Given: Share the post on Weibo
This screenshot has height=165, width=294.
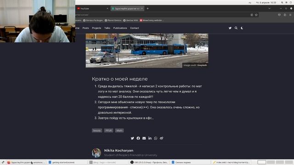Looking at the screenshot, I should [x=161, y=138].
